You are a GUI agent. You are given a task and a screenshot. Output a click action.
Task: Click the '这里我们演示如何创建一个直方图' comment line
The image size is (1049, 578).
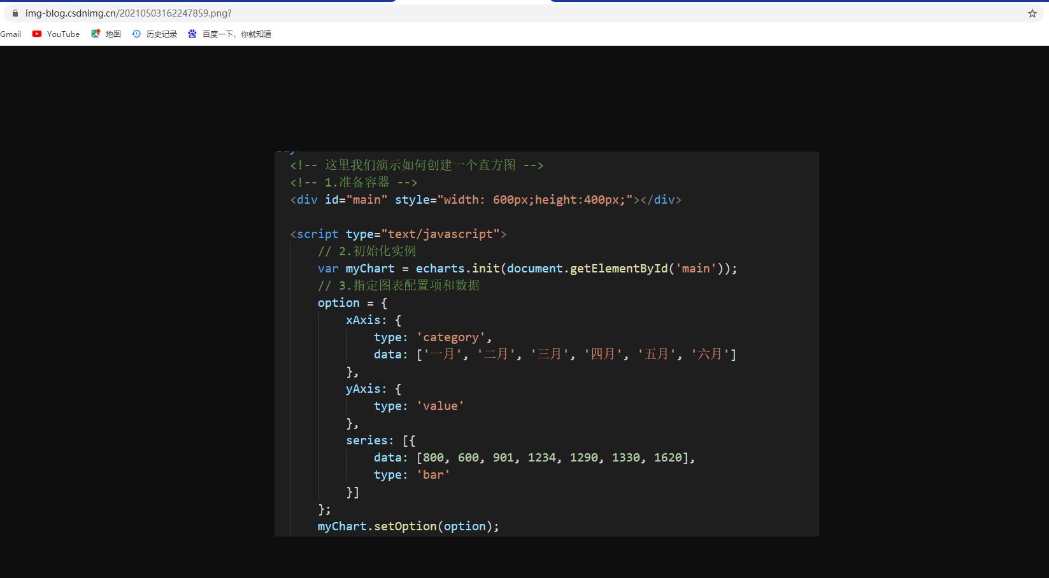417,166
